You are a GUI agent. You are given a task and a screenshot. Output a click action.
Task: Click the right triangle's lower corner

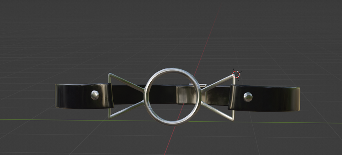coord(232,119)
